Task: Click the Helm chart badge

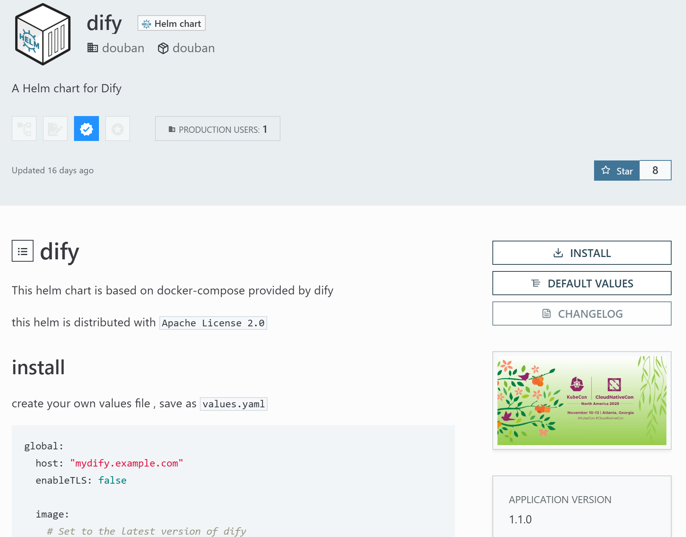Action: [x=171, y=23]
